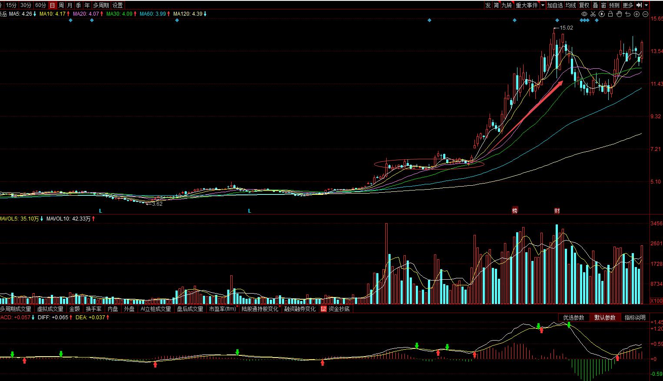Click the 窗 window layout button
This screenshot has width=663, height=381.
604,5
